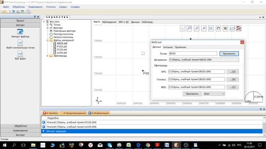The image size is (266, 149).
Task: Expand the Эфемериды folder node
Action: click(47, 55)
